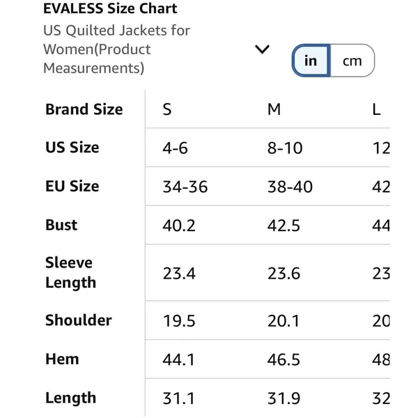Switch measurement units to cm
418x418 pixels.
pos(352,61)
